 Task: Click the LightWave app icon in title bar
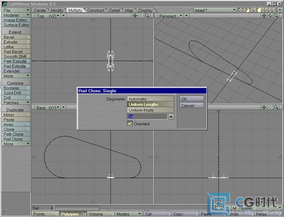point(4,4)
